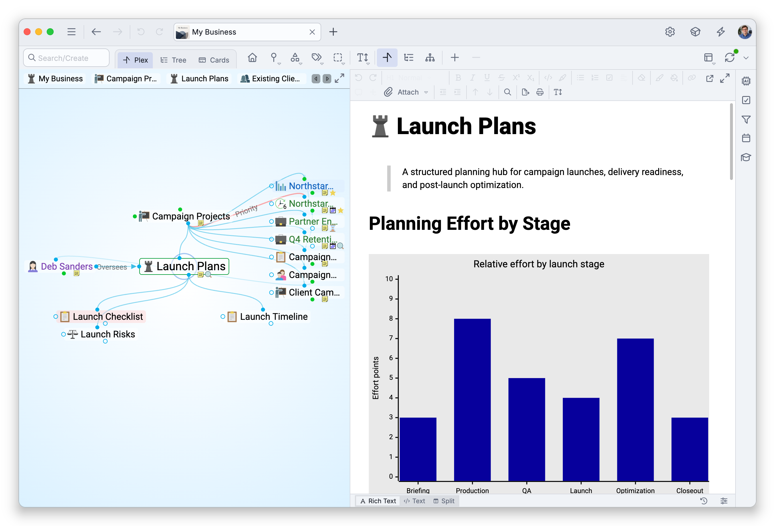Viewport: 775px width, 526px height.
Task: Open the 3D box icon in title bar
Action: (x=695, y=32)
